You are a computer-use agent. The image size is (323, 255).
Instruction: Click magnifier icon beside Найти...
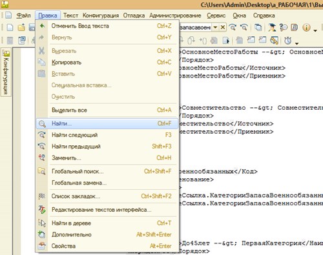pos(42,124)
